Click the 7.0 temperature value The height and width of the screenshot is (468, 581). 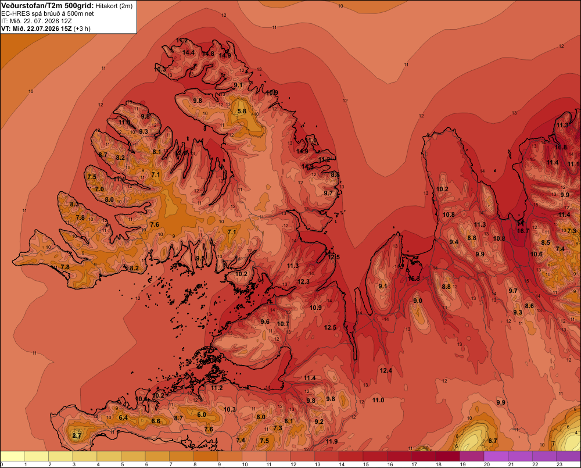coord(100,189)
